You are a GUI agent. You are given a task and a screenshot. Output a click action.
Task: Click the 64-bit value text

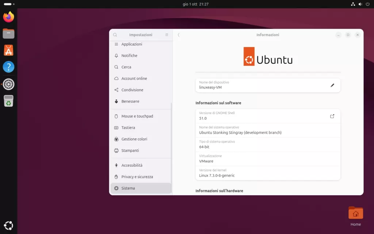(204, 147)
